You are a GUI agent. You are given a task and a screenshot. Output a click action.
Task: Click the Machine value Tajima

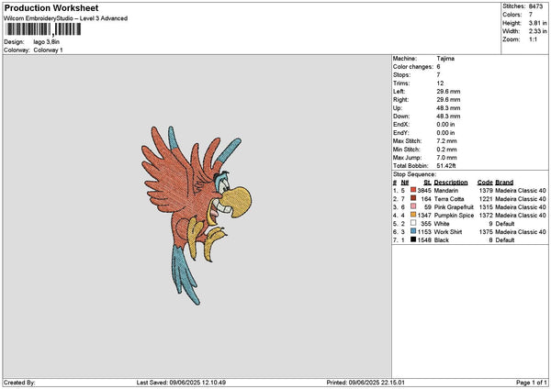445,59
